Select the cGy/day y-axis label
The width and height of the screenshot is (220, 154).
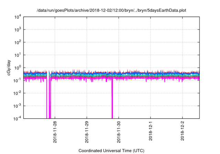[9, 68]
